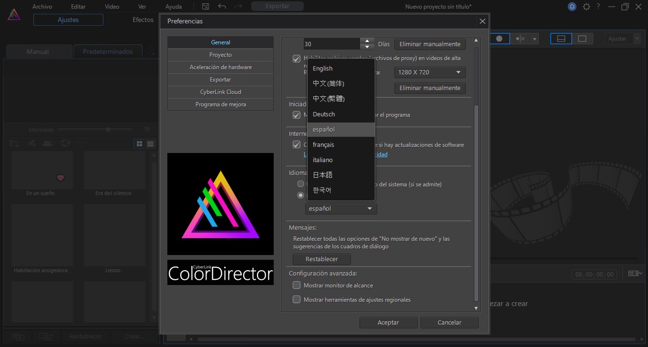The width and height of the screenshot is (648, 347).
Task: Open the settings gear icon
Action: point(586,7)
